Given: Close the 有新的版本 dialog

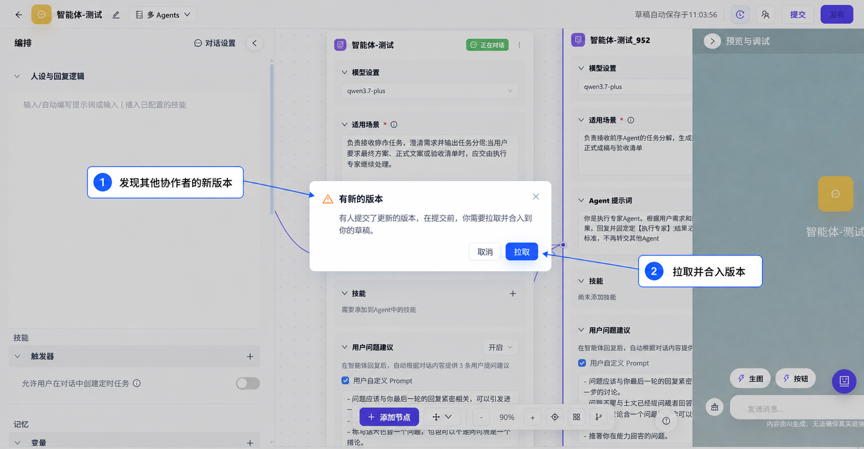Looking at the screenshot, I should [536, 197].
